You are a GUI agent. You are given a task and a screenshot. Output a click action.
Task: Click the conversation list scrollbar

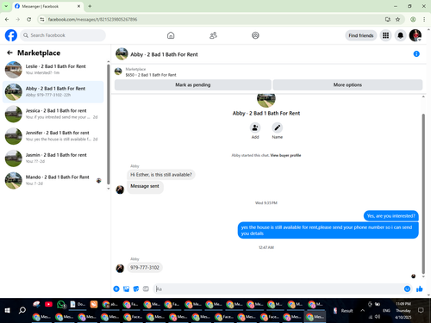[x=109, y=124]
